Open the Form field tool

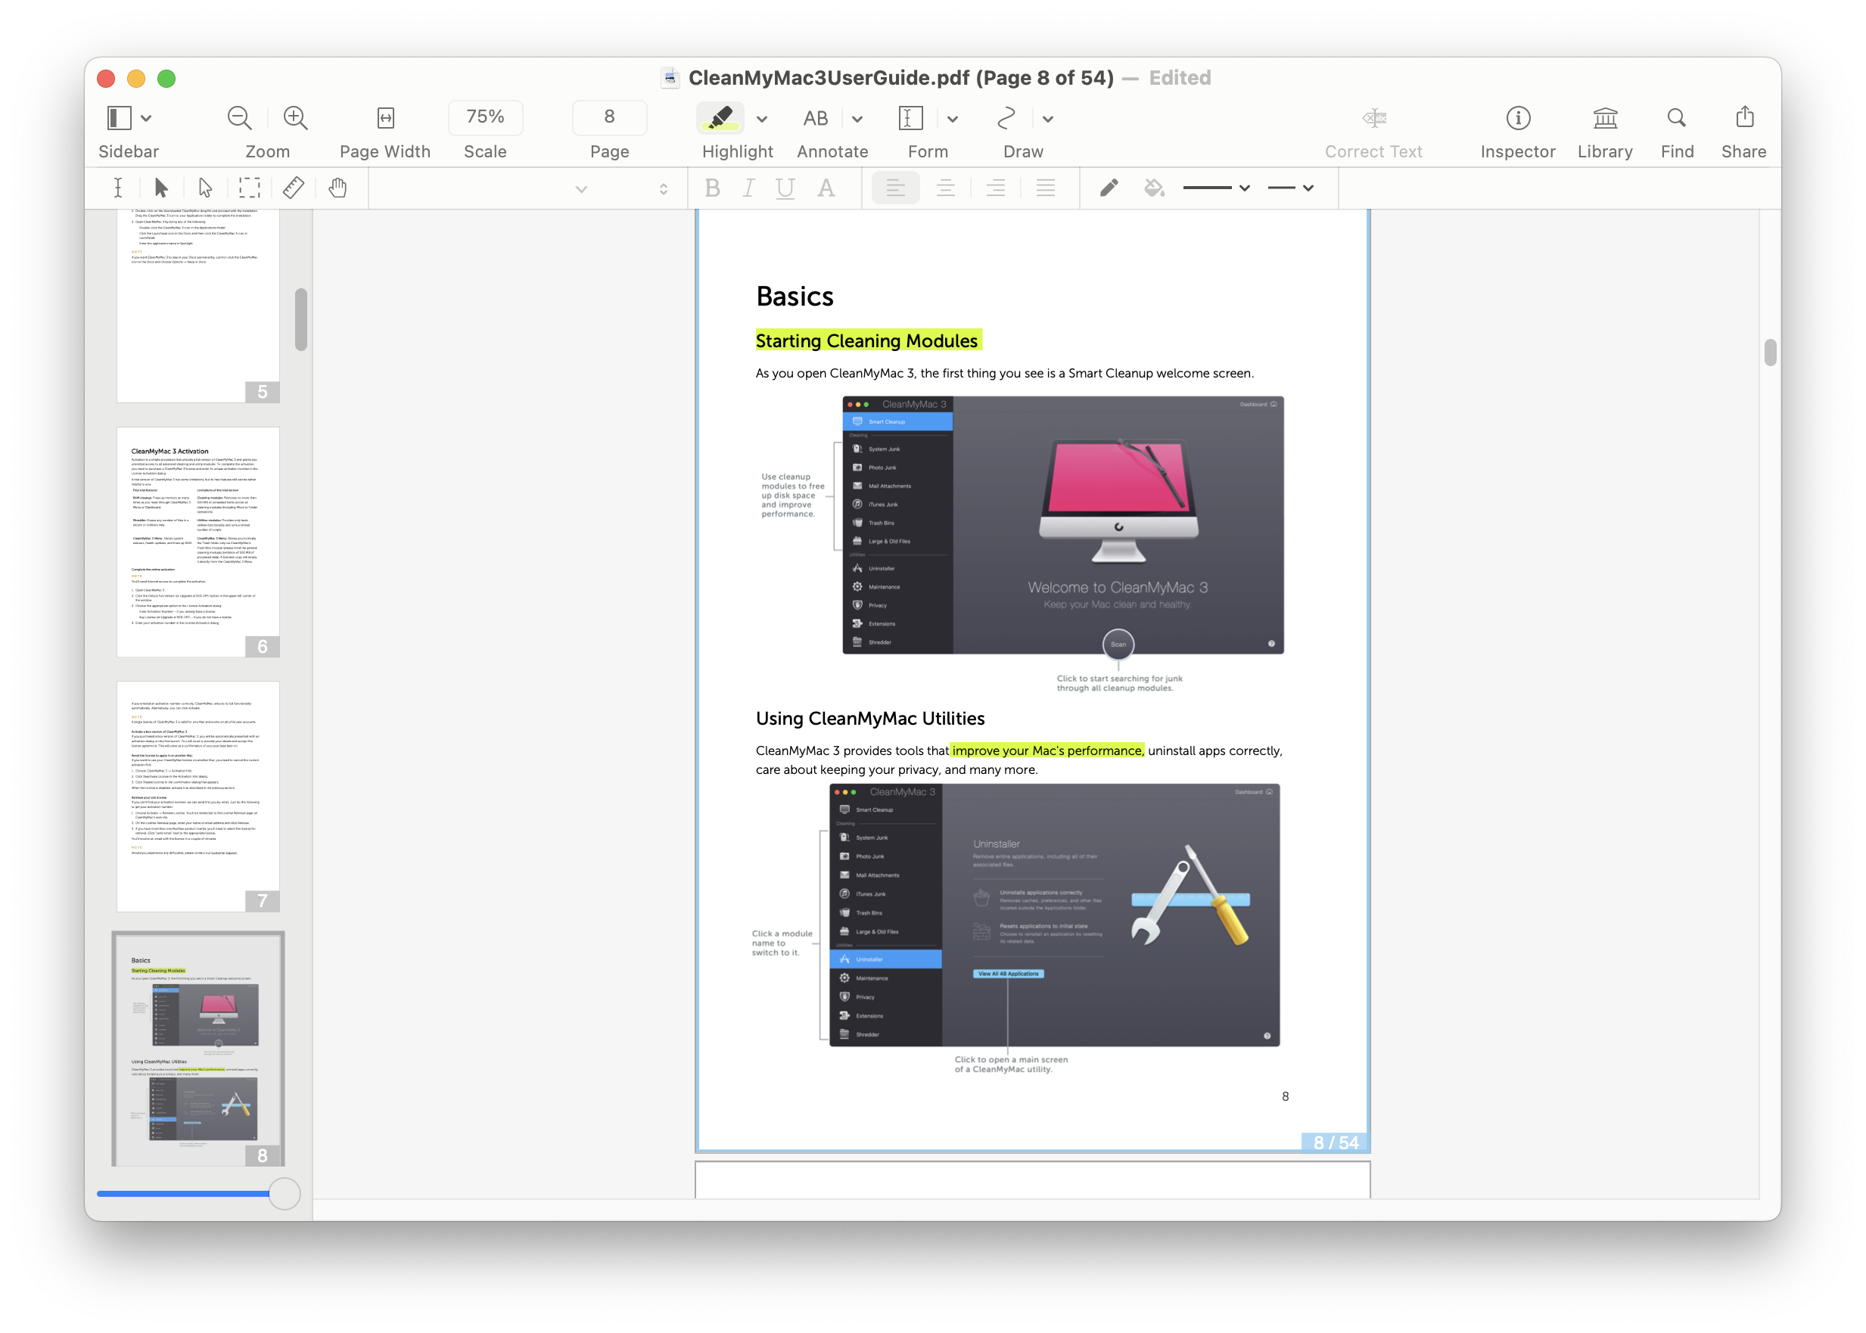tap(910, 118)
